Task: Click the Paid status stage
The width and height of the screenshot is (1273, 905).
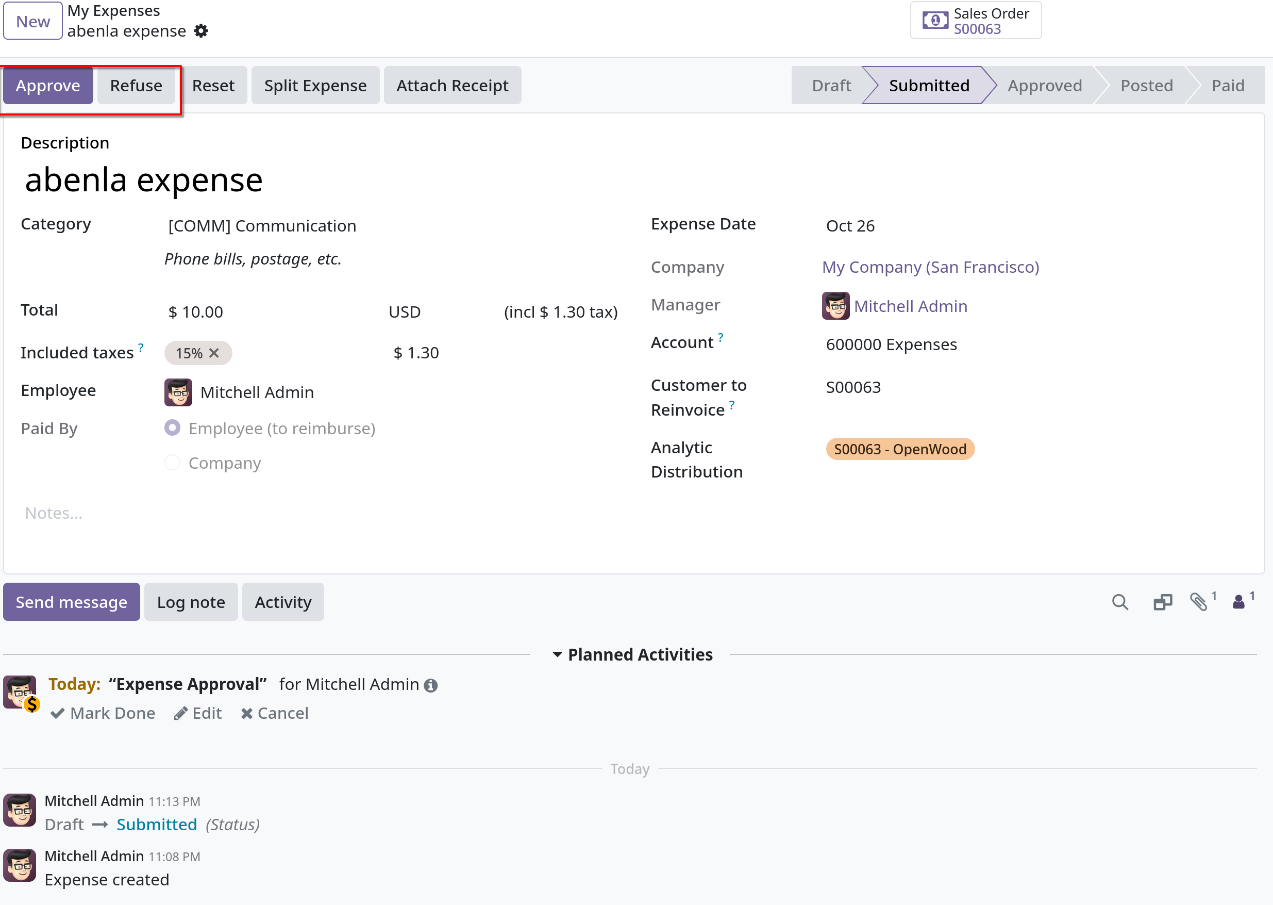Action: (x=1227, y=85)
